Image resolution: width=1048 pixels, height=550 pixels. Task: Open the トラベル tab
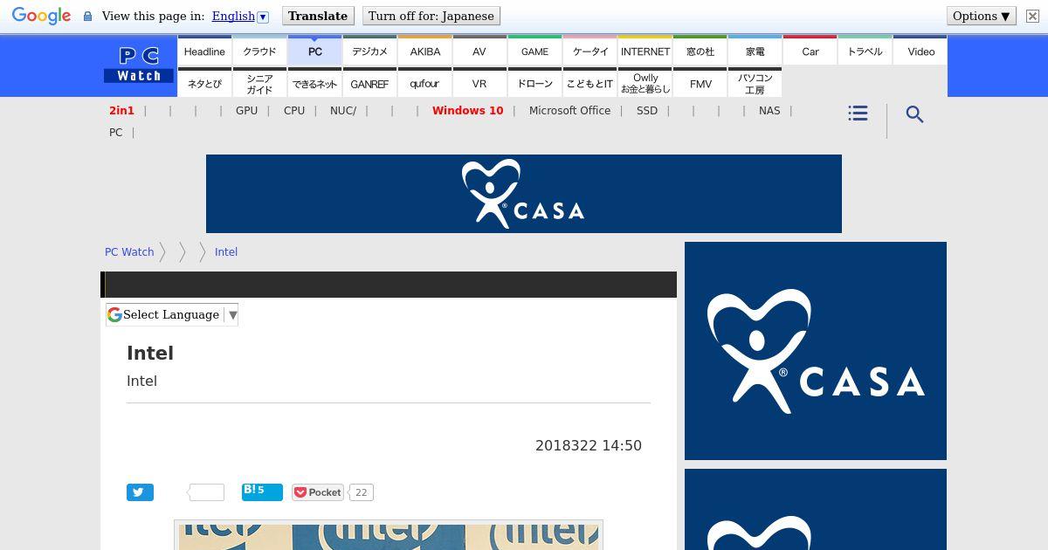[x=865, y=52]
